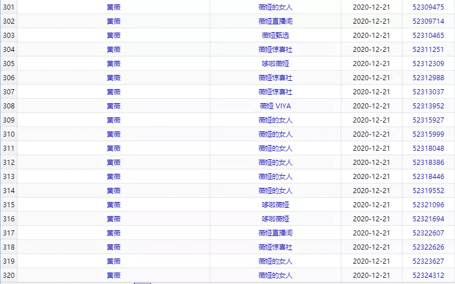Viewport: 455px width, 284px height.
Task: Open registration number 52312309
Action: [x=428, y=63]
